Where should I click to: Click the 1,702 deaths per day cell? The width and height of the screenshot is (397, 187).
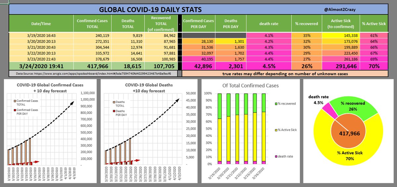click(x=231, y=53)
